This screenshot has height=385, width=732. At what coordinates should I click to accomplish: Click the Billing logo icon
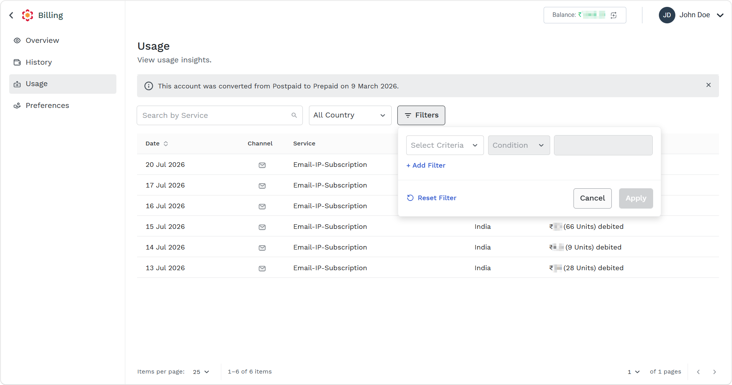point(28,15)
